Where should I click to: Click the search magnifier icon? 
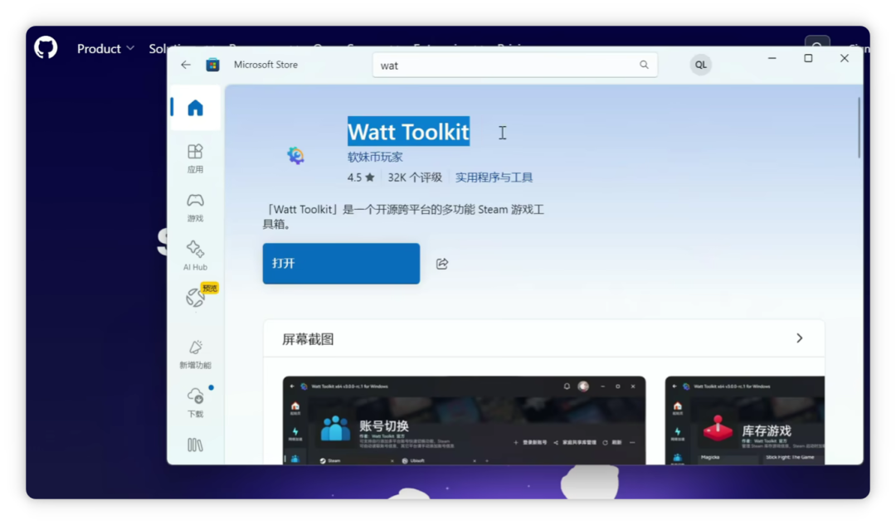(x=644, y=65)
